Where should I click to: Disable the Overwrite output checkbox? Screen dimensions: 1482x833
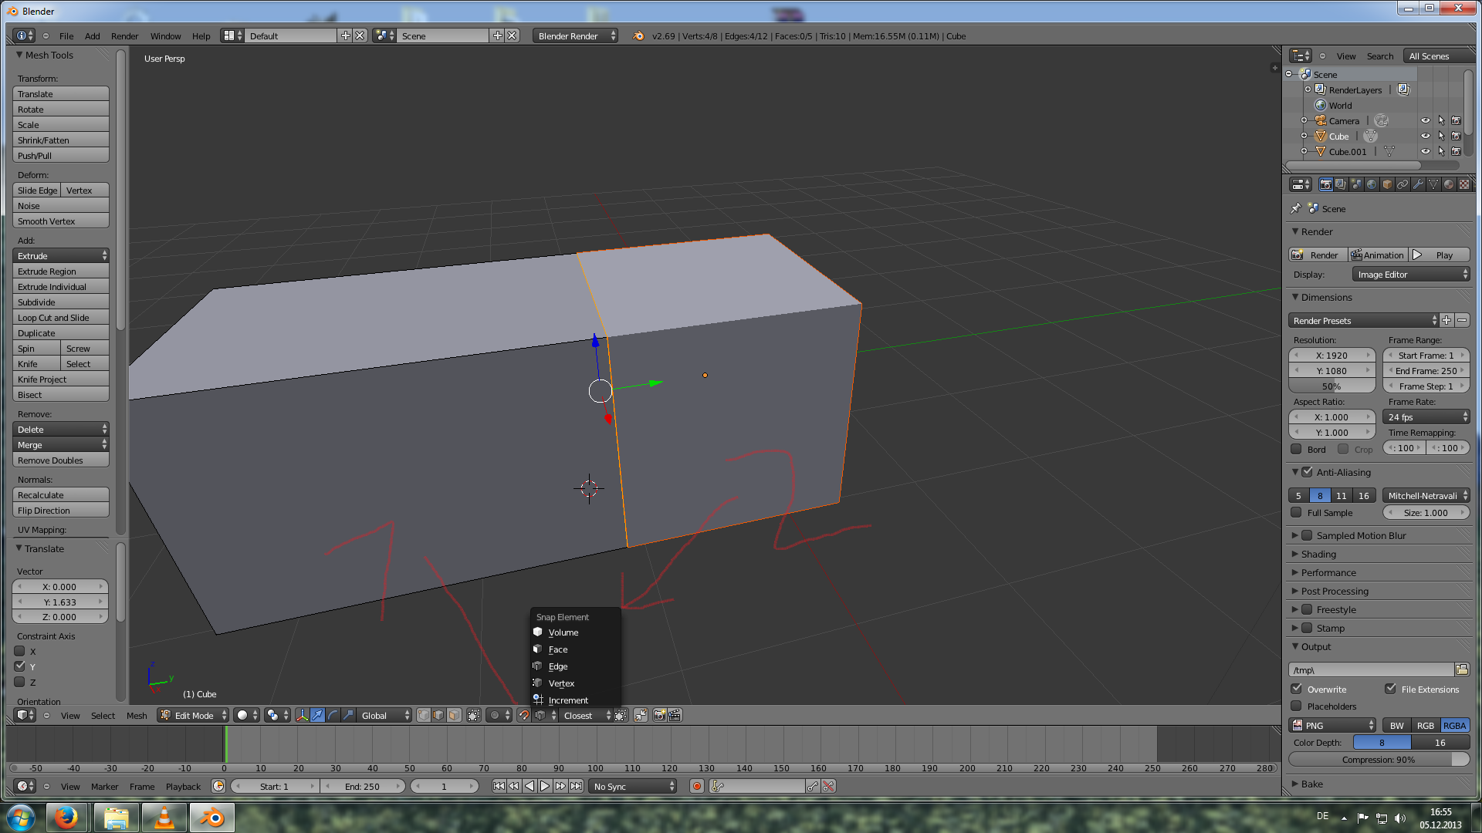(1297, 689)
